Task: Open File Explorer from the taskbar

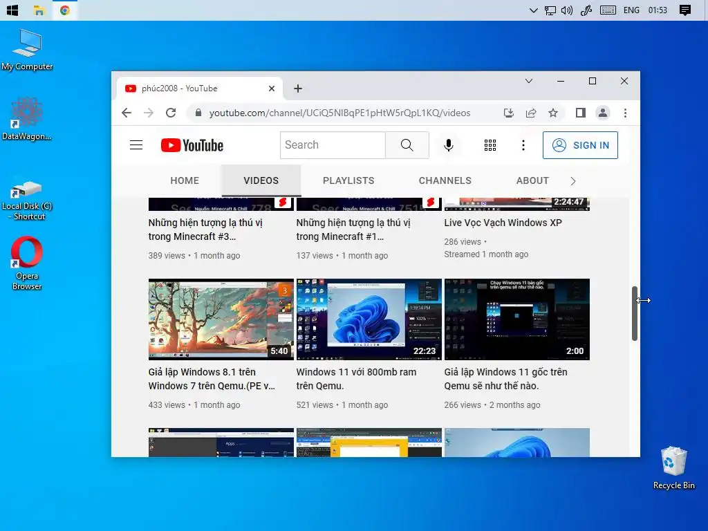Action: [39, 10]
